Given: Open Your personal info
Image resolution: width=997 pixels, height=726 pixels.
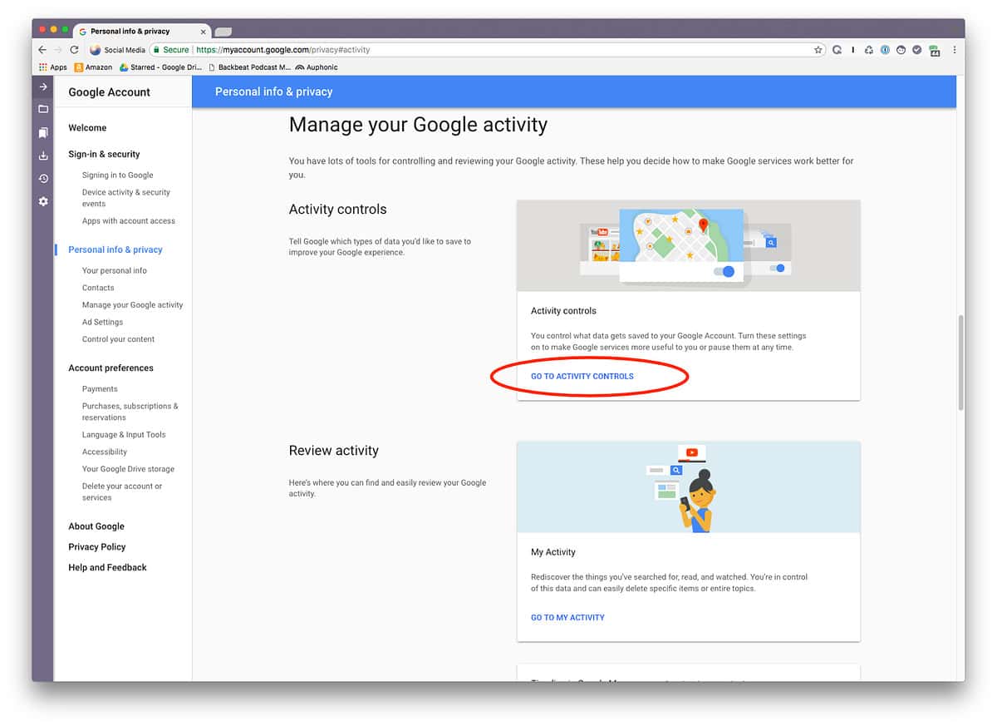Looking at the screenshot, I should point(114,271).
